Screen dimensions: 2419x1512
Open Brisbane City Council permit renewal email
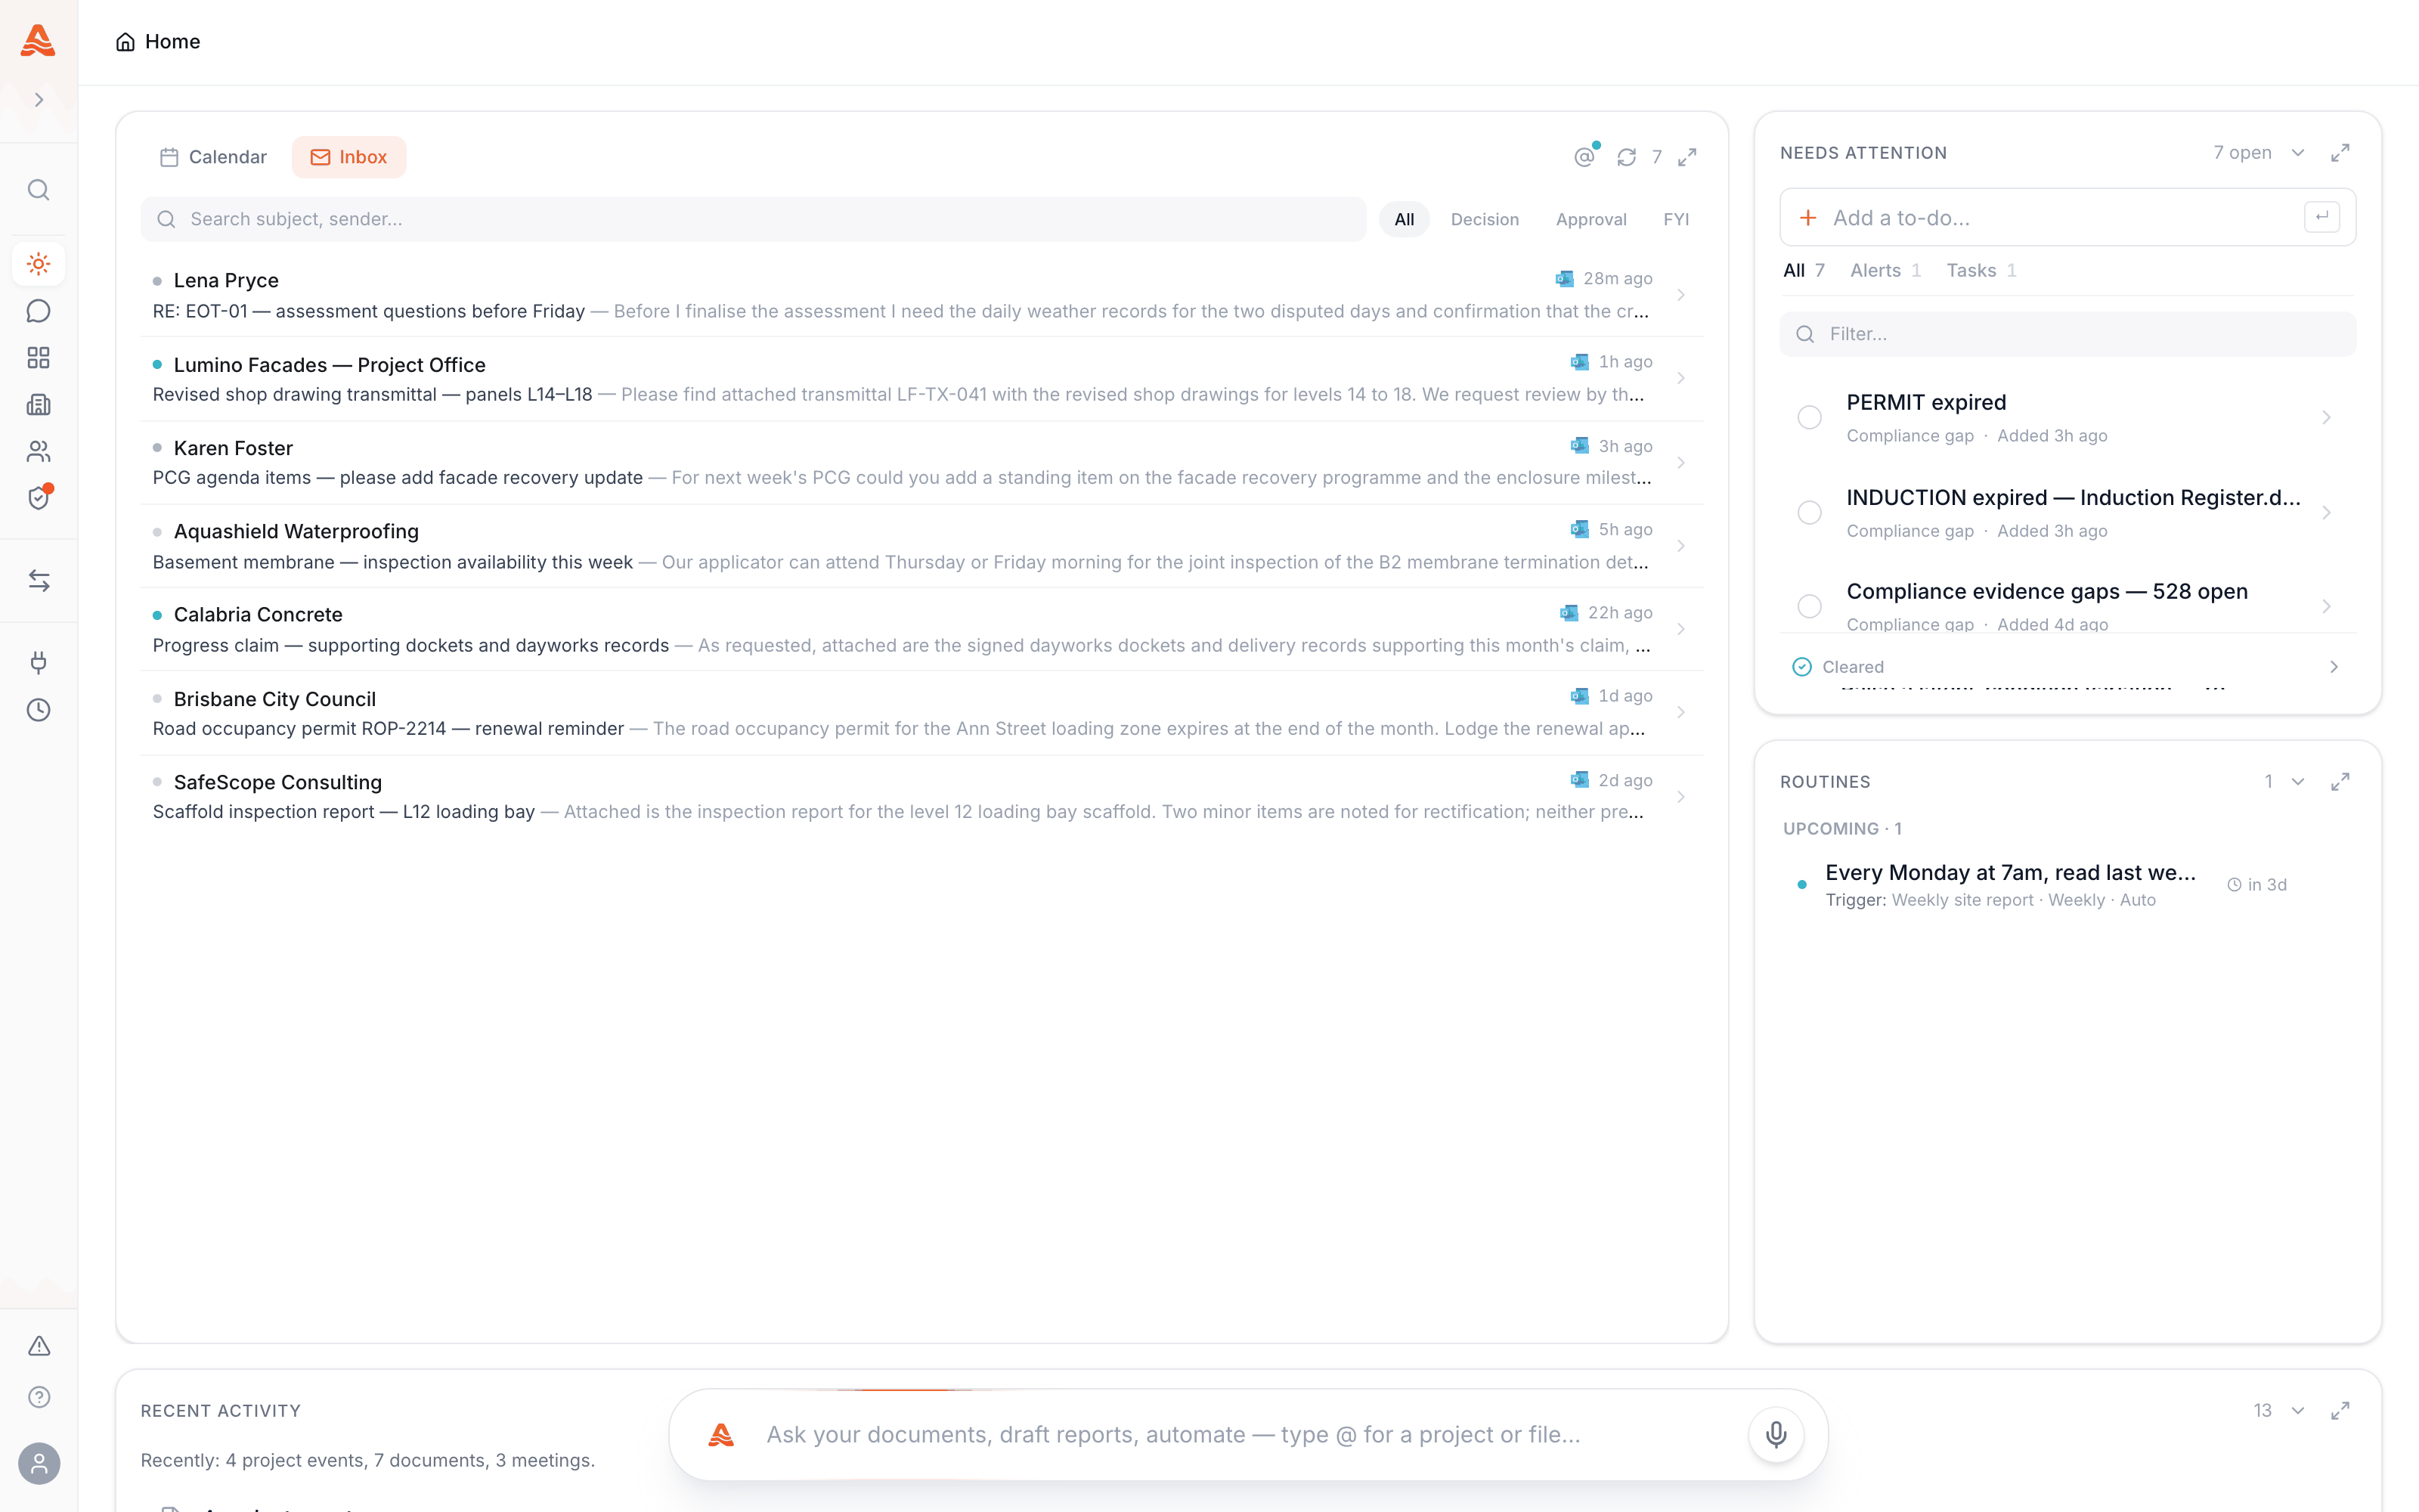coord(921,713)
